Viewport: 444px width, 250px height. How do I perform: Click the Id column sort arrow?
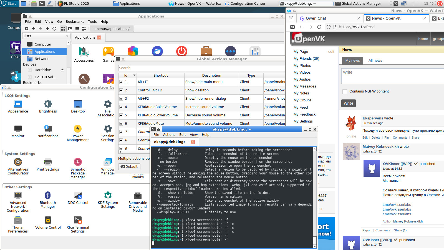(134, 75)
